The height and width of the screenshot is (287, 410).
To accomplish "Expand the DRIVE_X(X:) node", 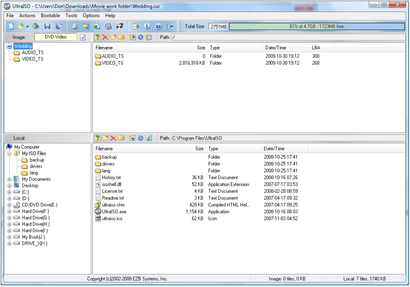I will pos(9,243).
